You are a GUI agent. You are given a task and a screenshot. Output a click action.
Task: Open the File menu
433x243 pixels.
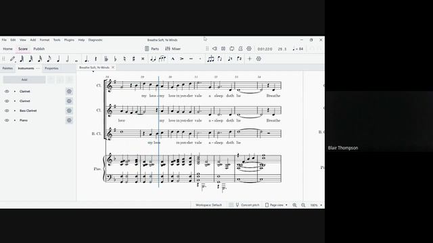4,40
